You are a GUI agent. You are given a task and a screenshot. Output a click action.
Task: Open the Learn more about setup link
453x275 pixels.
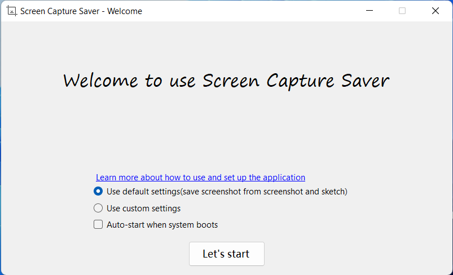click(200, 178)
